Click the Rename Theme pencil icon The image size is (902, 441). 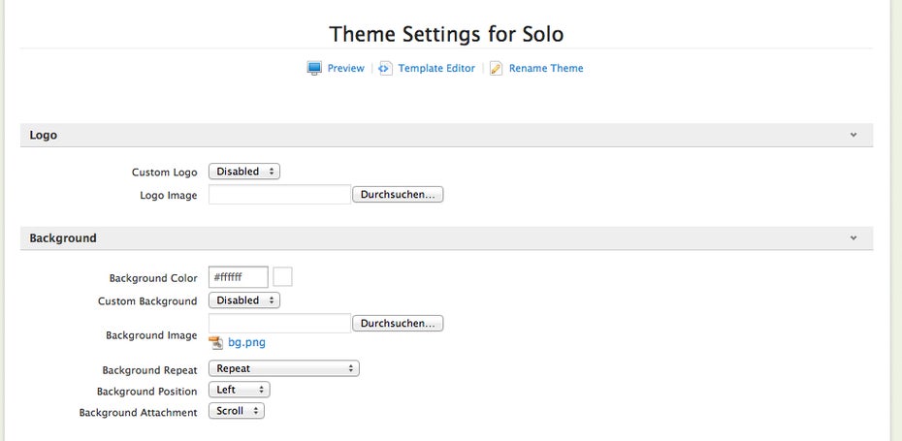[x=496, y=69]
